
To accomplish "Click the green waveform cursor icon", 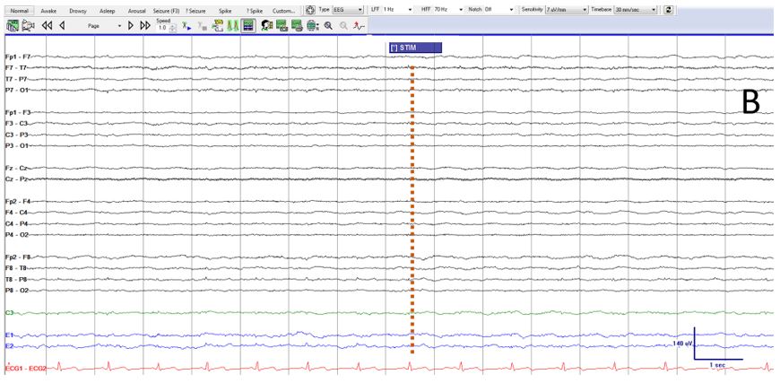I will tap(232, 25).
